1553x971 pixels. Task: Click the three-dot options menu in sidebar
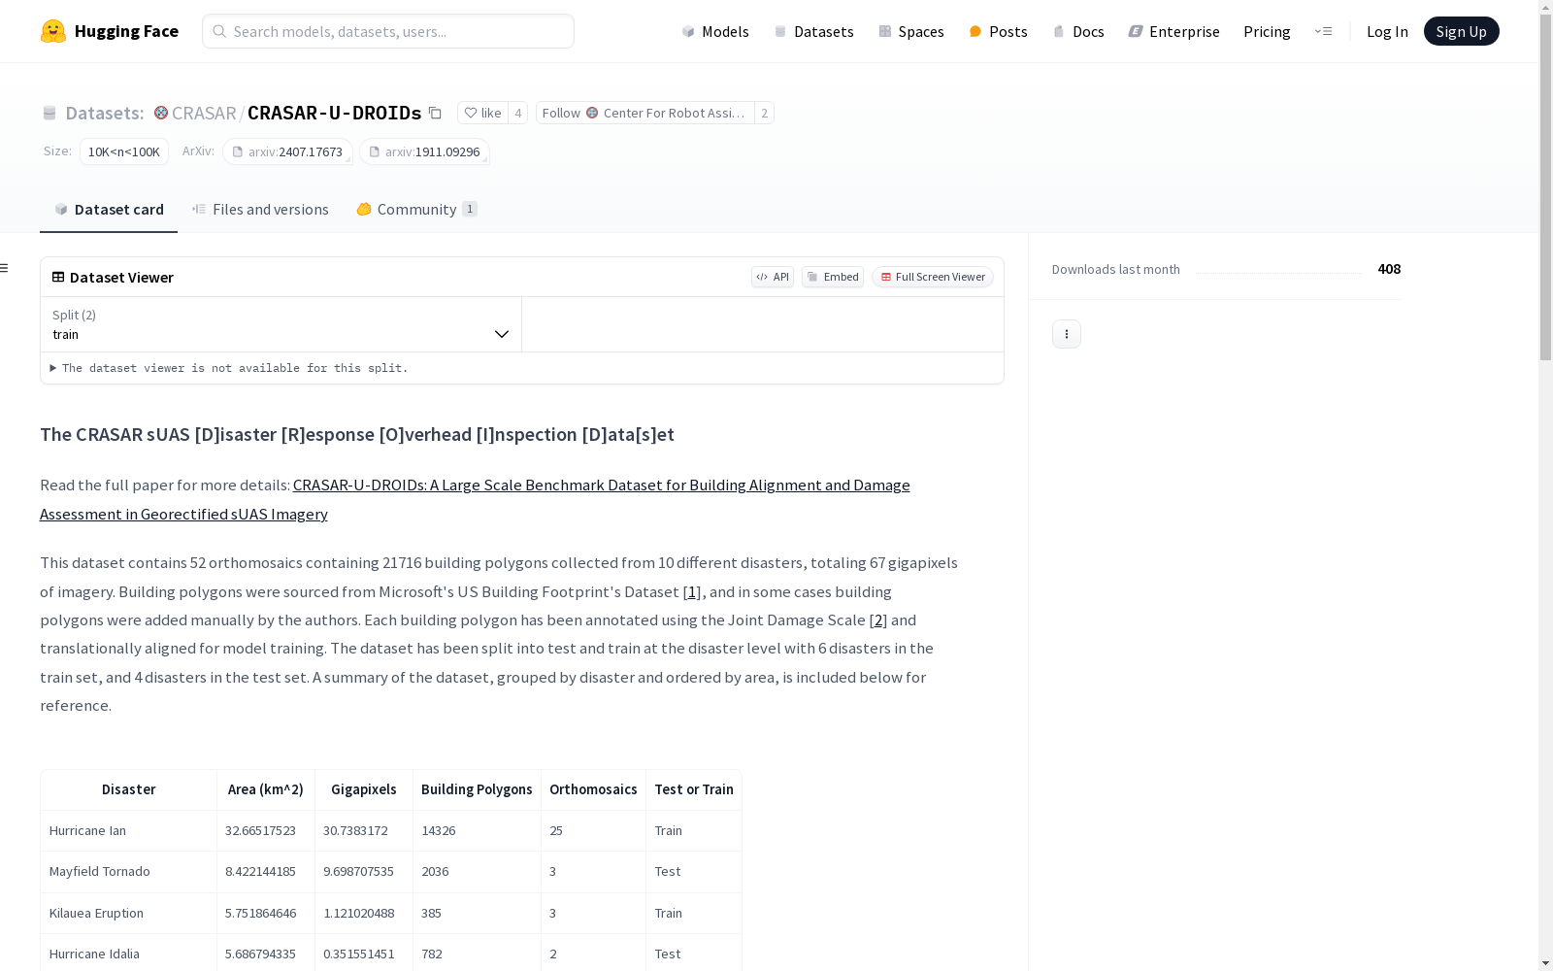[x=1067, y=334]
